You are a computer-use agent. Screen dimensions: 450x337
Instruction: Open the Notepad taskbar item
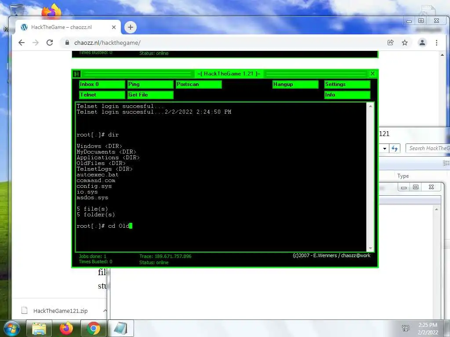pyautogui.click(x=121, y=328)
